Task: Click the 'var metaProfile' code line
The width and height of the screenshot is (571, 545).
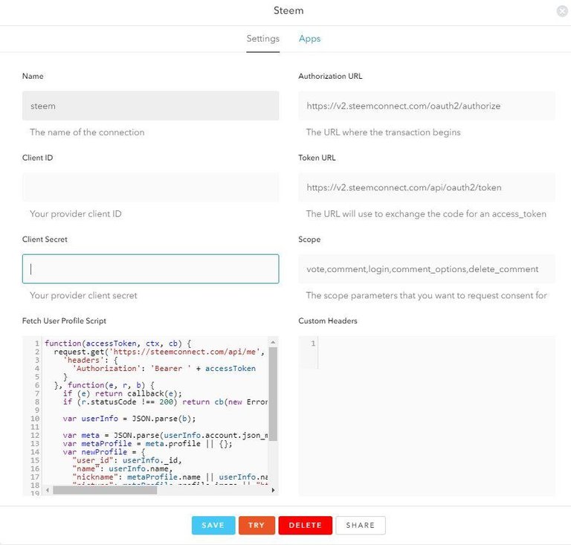Action: (147, 444)
